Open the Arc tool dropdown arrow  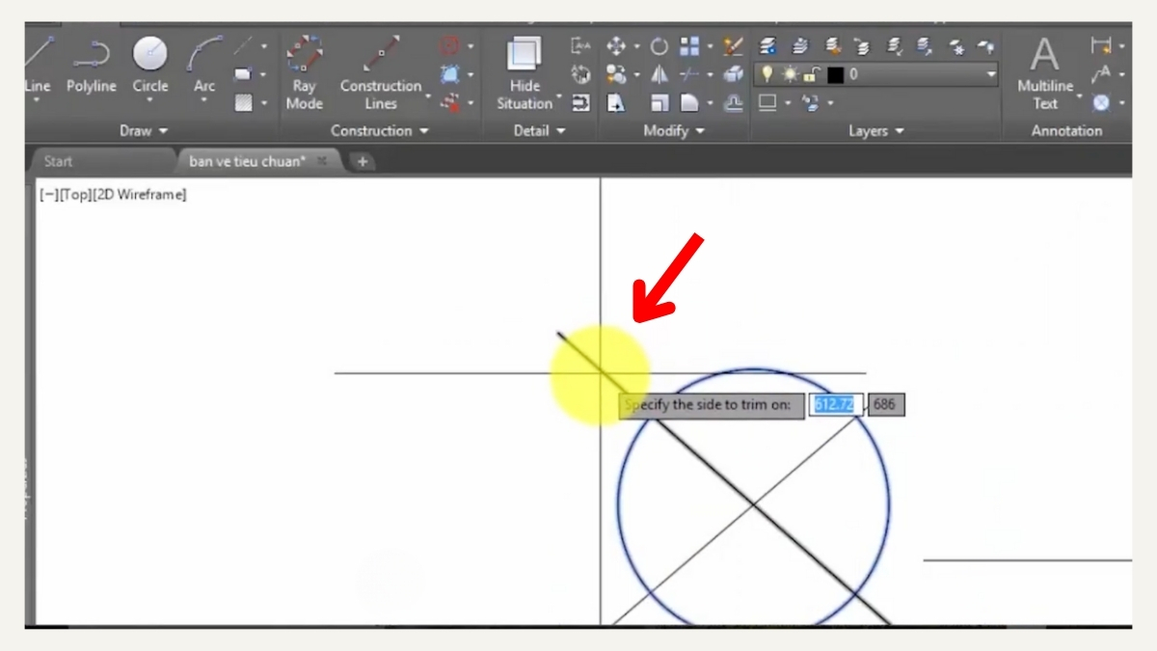tap(203, 100)
